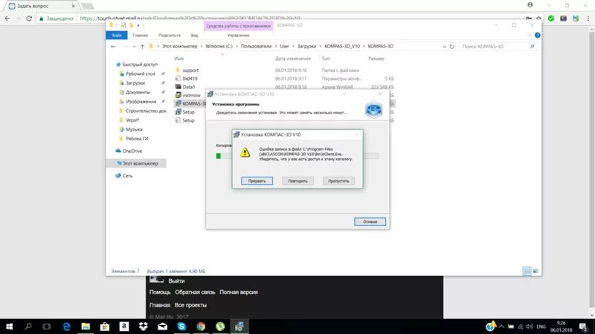Switch Explorer to large icons view
The width and height of the screenshot is (595, 334).
[x=535, y=271]
